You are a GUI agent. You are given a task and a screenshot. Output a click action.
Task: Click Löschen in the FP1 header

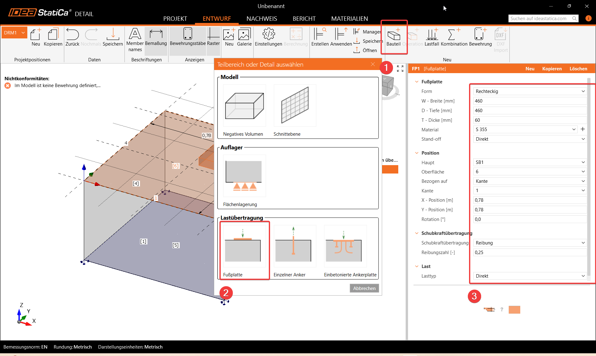(x=578, y=69)
